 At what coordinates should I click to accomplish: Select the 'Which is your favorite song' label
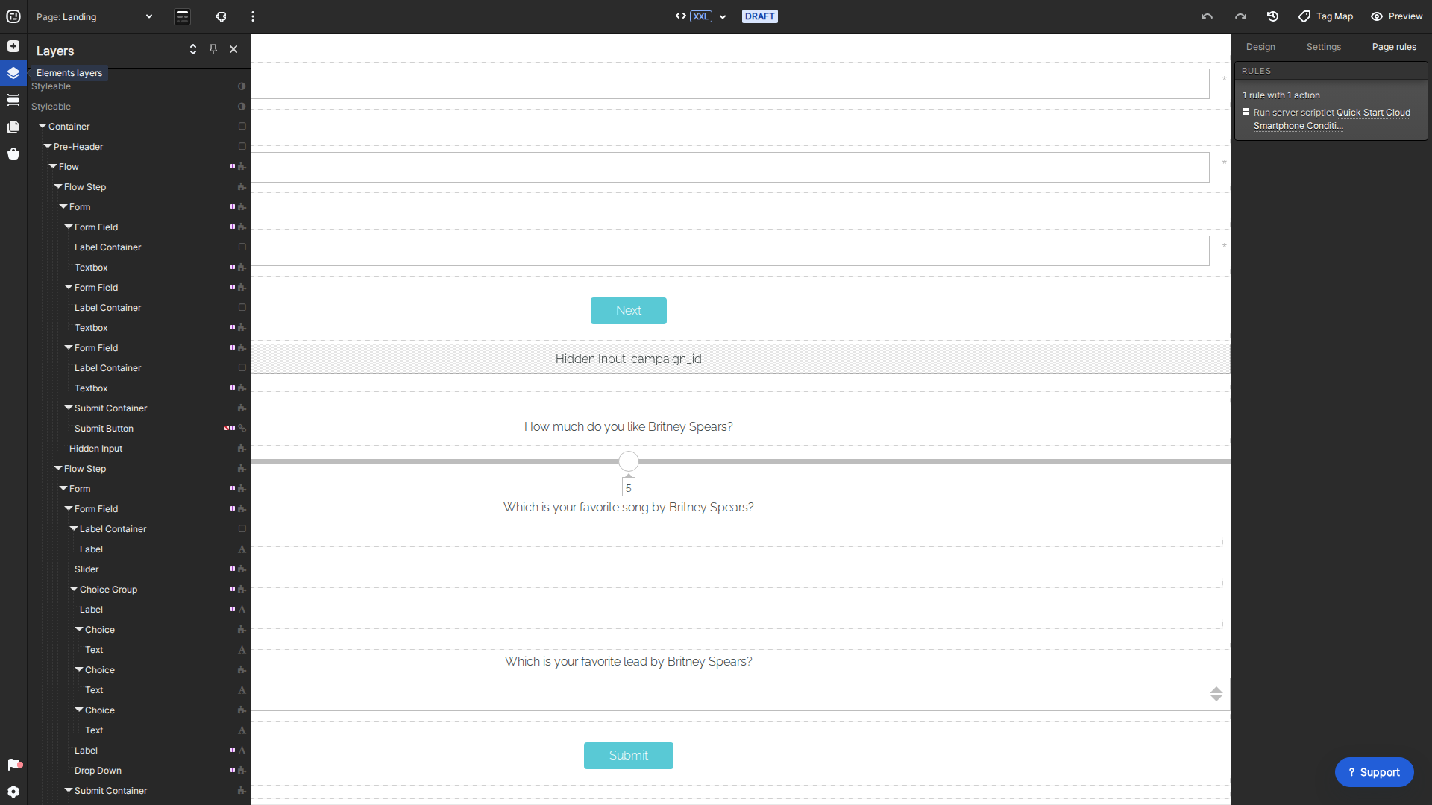[629, 508]
